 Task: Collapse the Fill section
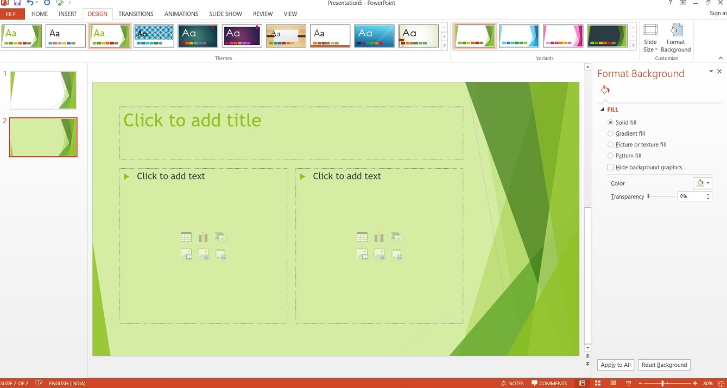[x=603, y=110]
